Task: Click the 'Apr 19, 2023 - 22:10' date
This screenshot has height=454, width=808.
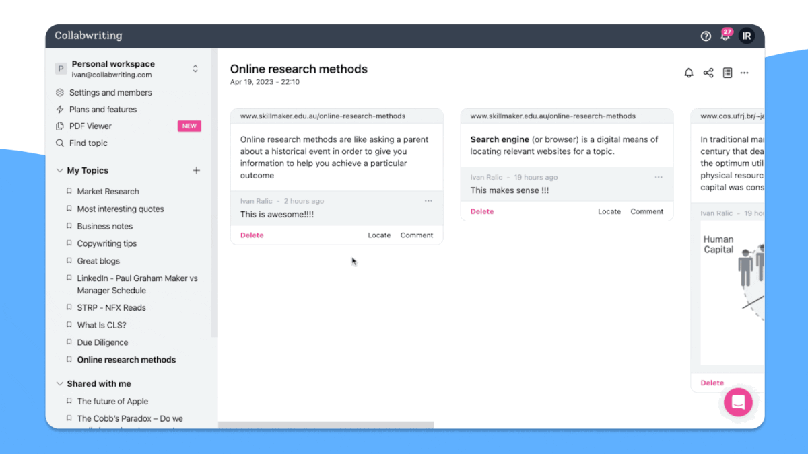Action: [265, 82]
